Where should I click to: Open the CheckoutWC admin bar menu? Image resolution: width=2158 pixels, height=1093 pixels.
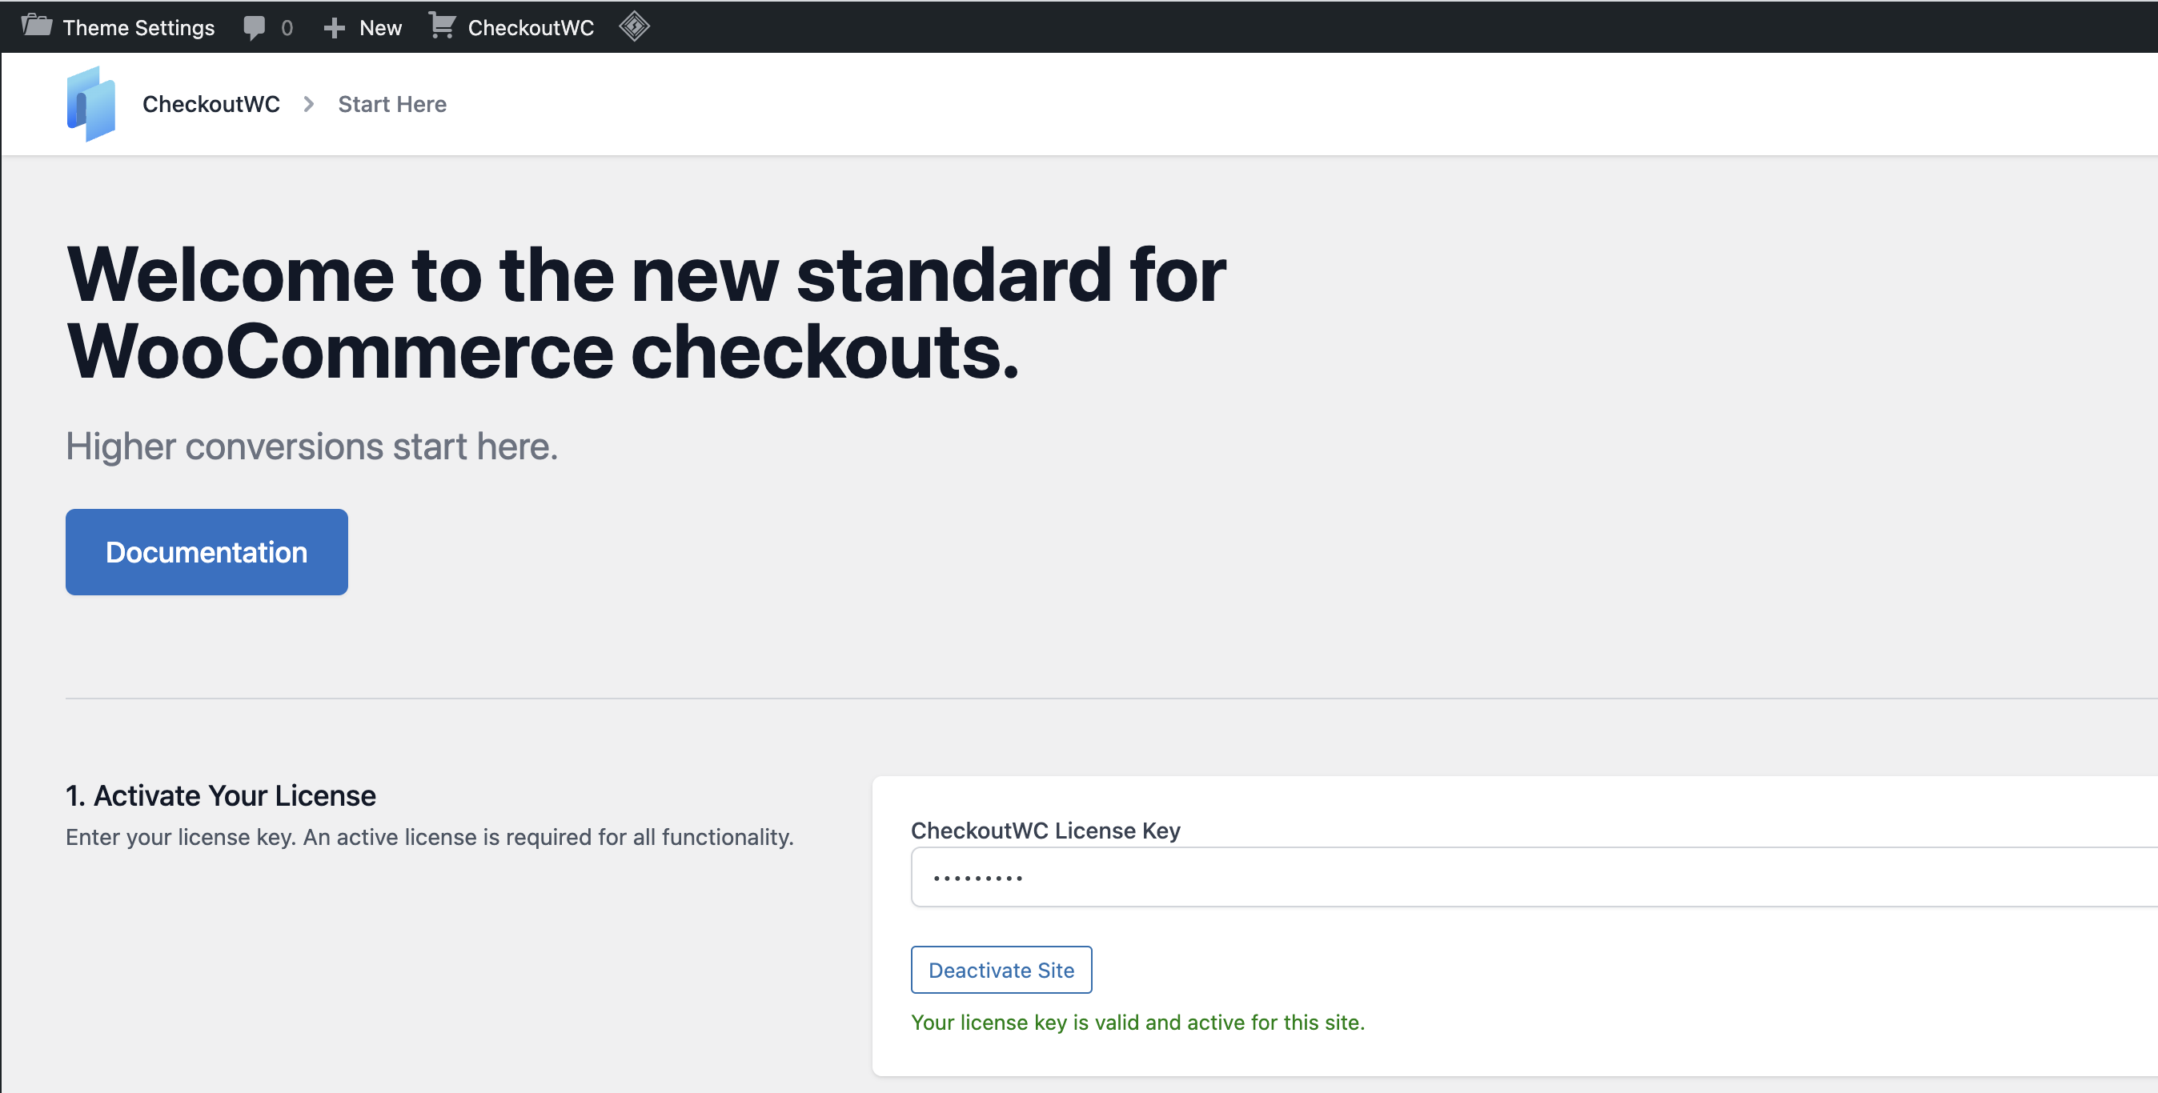pos(530,28)
